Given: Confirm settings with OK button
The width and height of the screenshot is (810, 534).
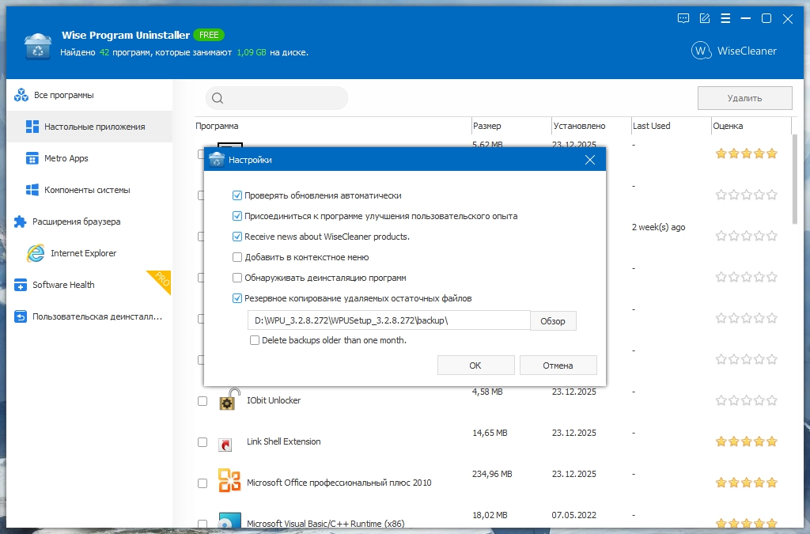Looking at the screenshot, I should tap(475, 365).
